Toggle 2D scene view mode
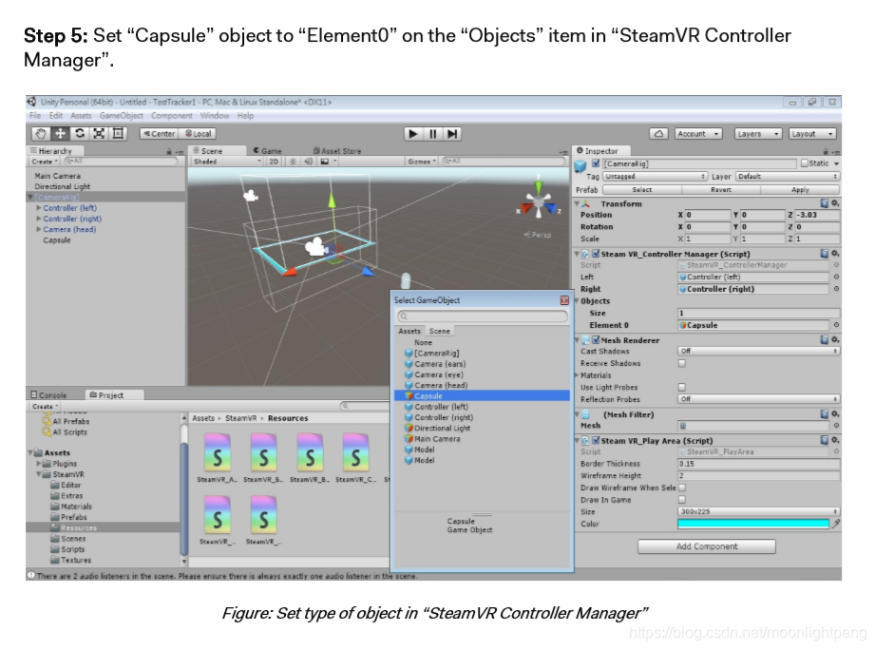The width and height of the screenshot is (875, 650). (x=274, y=162)
